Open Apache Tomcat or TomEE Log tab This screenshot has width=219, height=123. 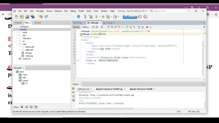tap(109, 89)
